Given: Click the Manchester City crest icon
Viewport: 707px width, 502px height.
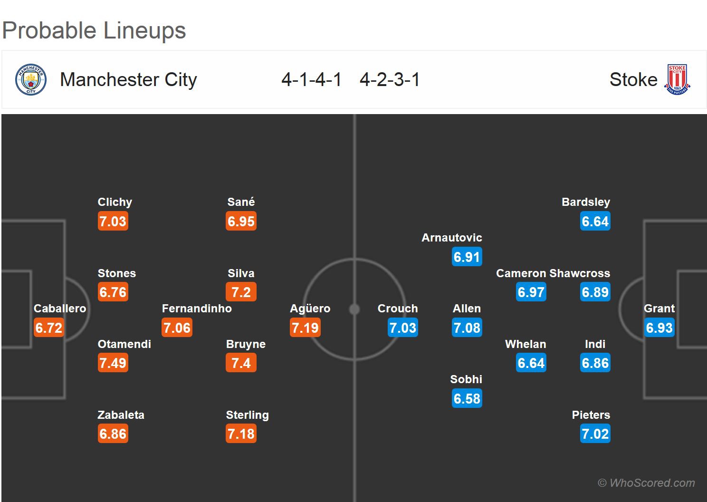Looking at the screenshot, I should click(31, 80).
